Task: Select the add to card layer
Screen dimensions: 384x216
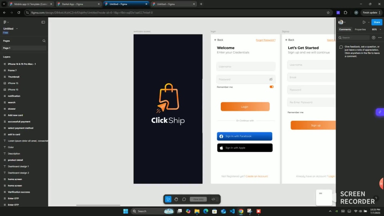Action: [x=14, y=134]
